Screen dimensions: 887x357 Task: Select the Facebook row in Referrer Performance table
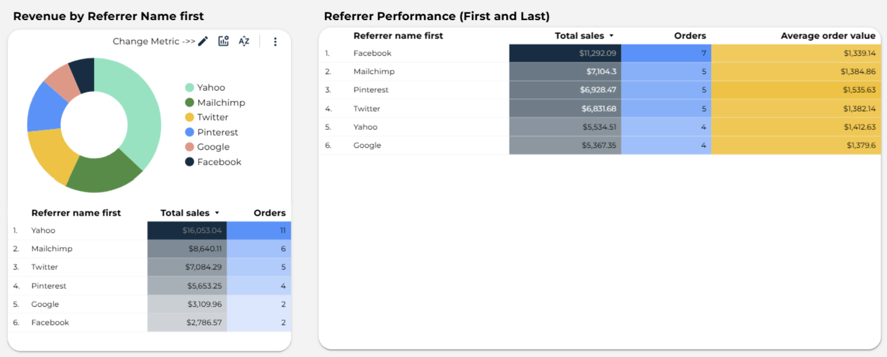pyautogui.click(x=372, y=54)
